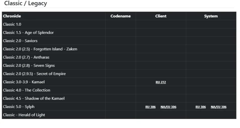Screen dimensions: 240x128
Task: Open NA/EU 306 link in System column
Action: click(219, 107)
